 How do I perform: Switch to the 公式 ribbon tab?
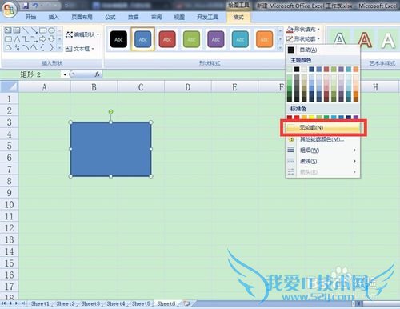tap(110, 17)
